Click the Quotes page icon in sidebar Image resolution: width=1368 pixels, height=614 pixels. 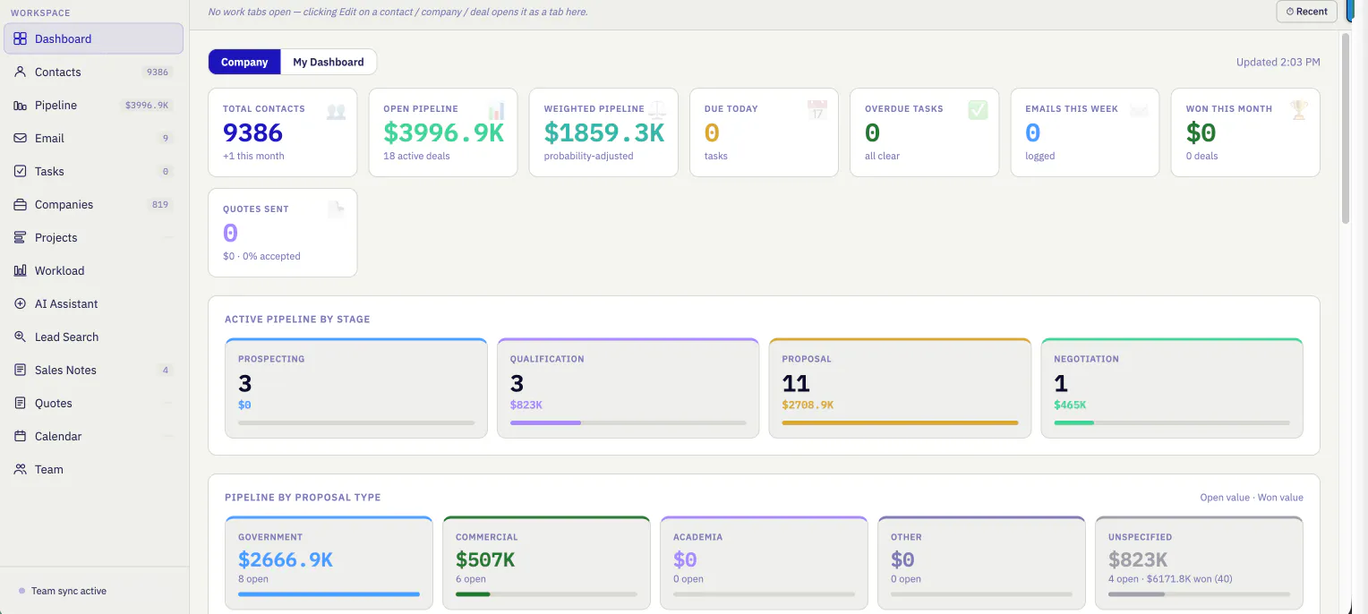tap(20, 403)
